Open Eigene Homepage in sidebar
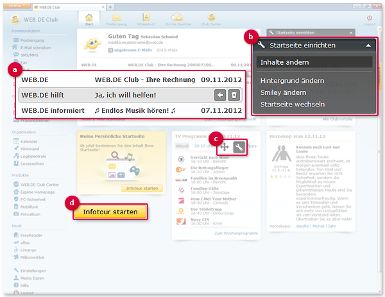This screenshot has width=385, height=297. coord(34,192)
